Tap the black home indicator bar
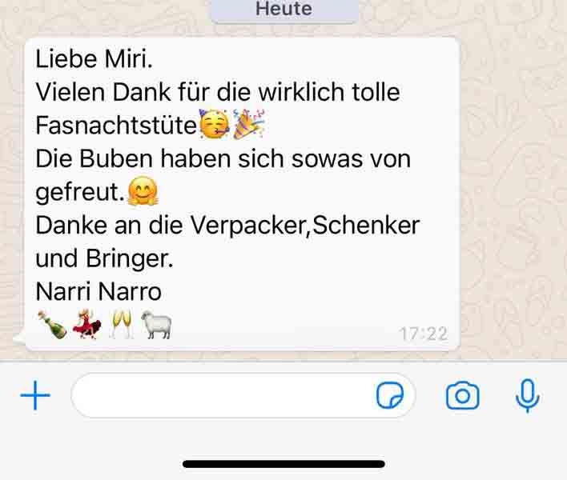 point(283,464)
